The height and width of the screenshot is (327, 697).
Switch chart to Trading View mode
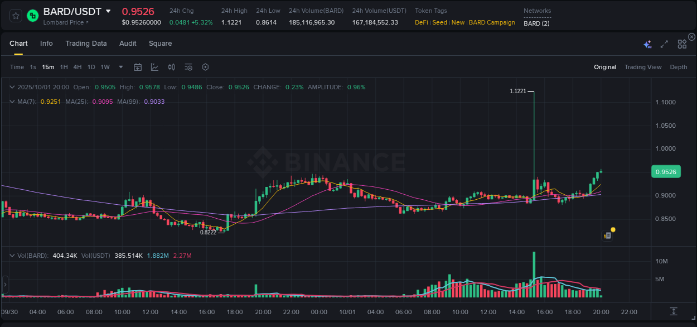pos(643,67)
